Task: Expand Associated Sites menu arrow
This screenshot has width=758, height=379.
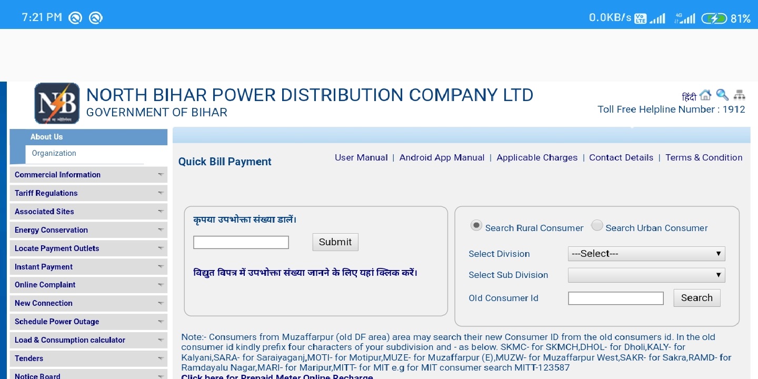Action: [161, 212]
